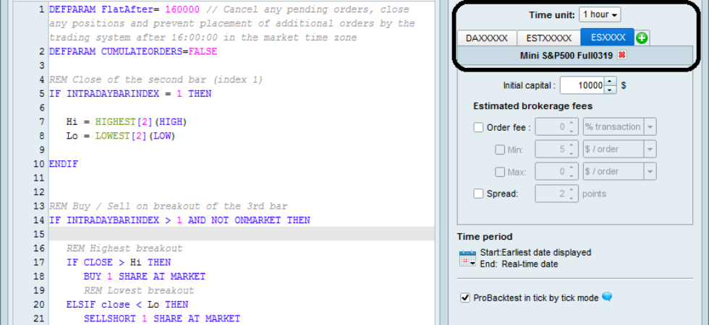
Task: Click the REM Lowest breakout comment
Action: point(139,290)
